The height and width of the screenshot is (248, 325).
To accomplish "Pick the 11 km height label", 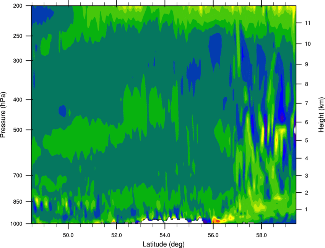I will [x=307, y=23].
